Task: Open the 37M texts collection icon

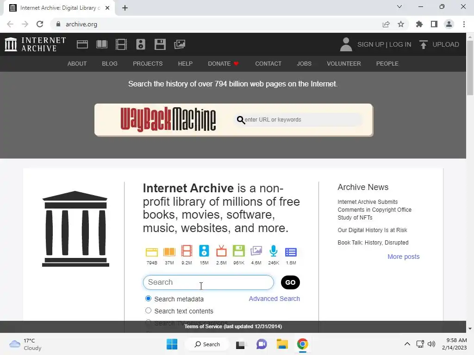Action: pyautogui.click(x=169, y=252)
